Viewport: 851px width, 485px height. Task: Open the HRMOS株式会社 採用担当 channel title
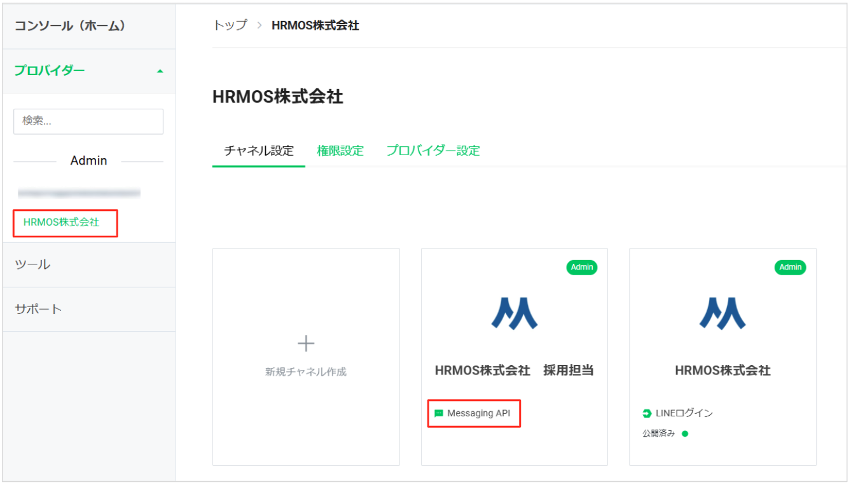coord(514,371)
